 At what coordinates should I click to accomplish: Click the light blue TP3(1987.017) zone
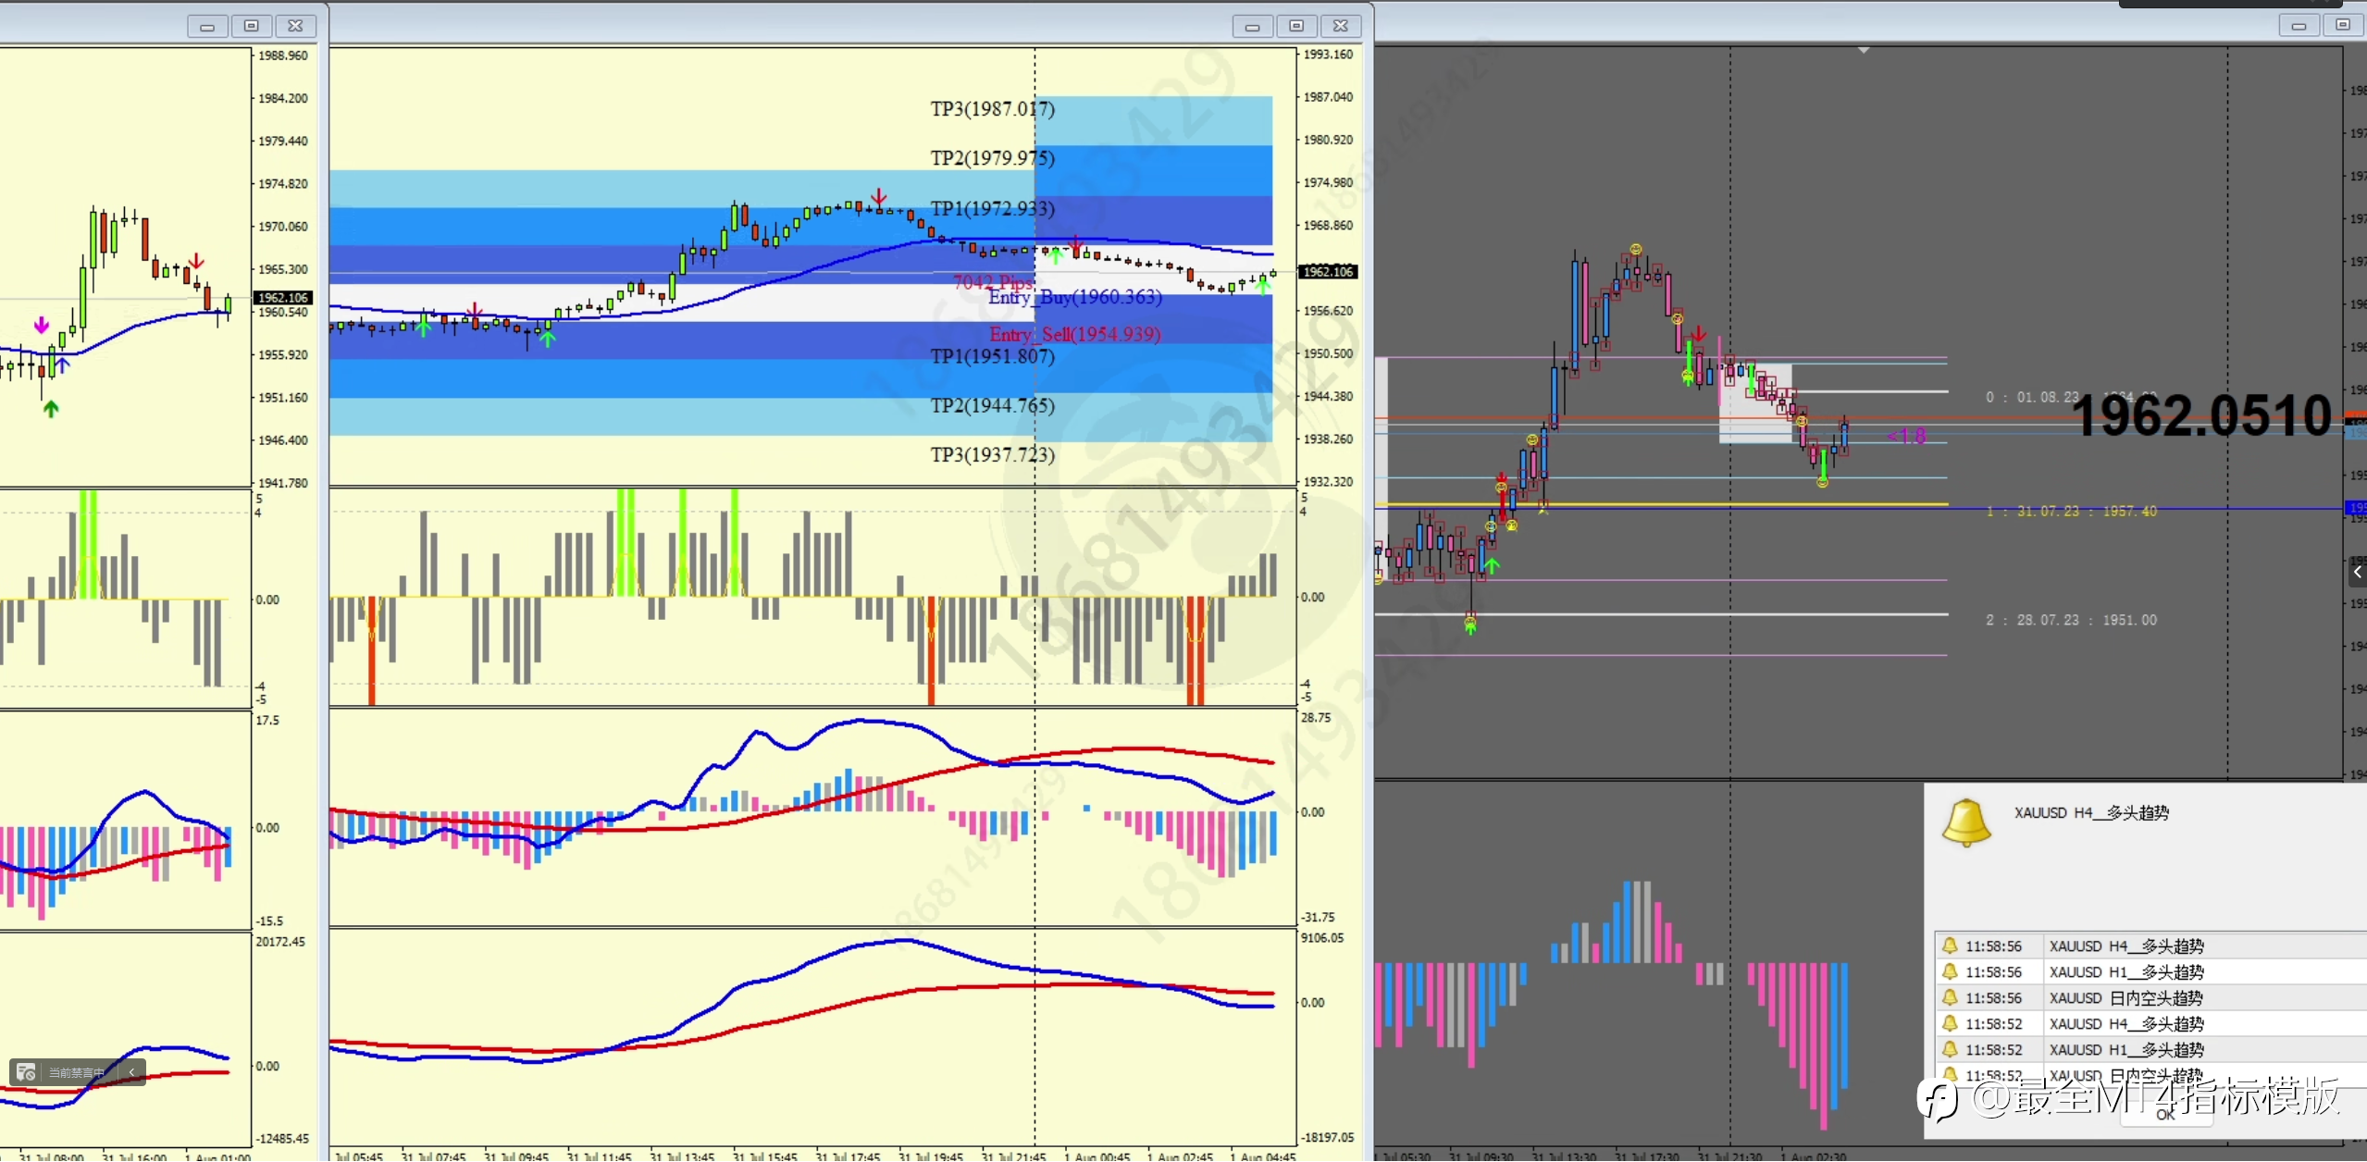(1157, 120)
